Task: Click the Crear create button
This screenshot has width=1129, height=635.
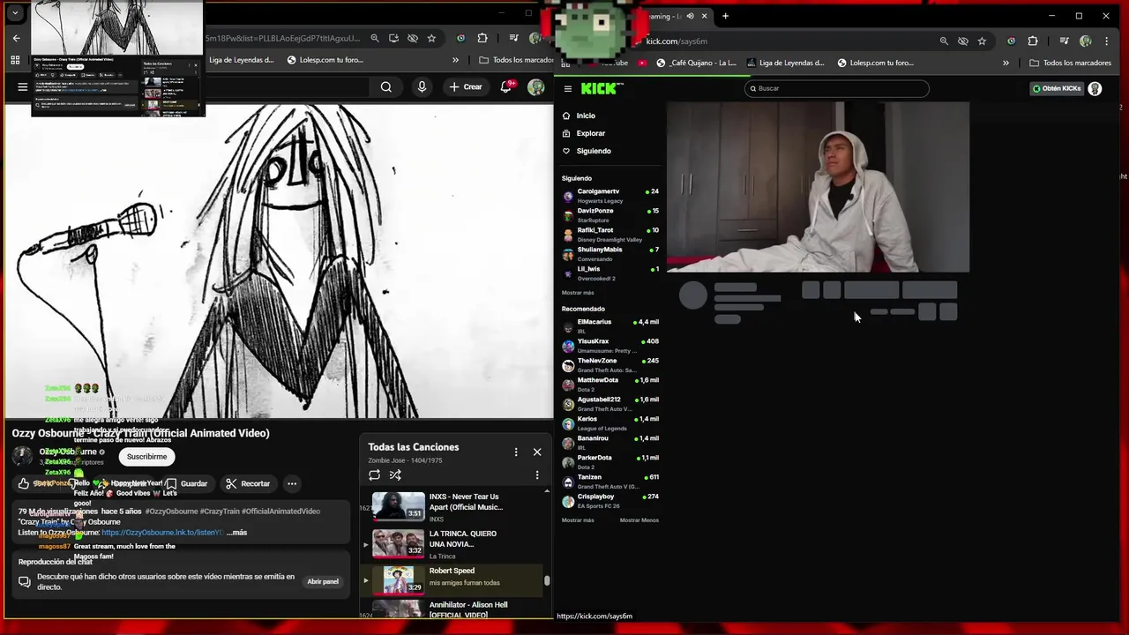Action: click(465, 86)
